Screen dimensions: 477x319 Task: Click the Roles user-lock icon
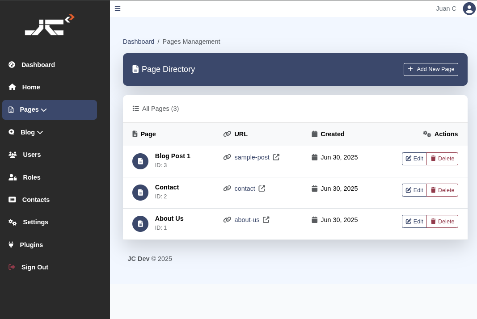(x=13, y=177)
